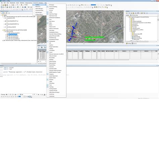Toggle the dwg Polygon layer checkbox
The height and width of the screenshot is (163, 159).
[7, 38]
